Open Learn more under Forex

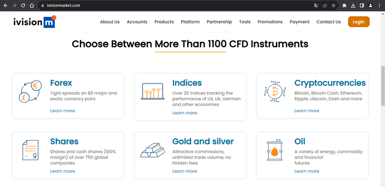[63, 111]
